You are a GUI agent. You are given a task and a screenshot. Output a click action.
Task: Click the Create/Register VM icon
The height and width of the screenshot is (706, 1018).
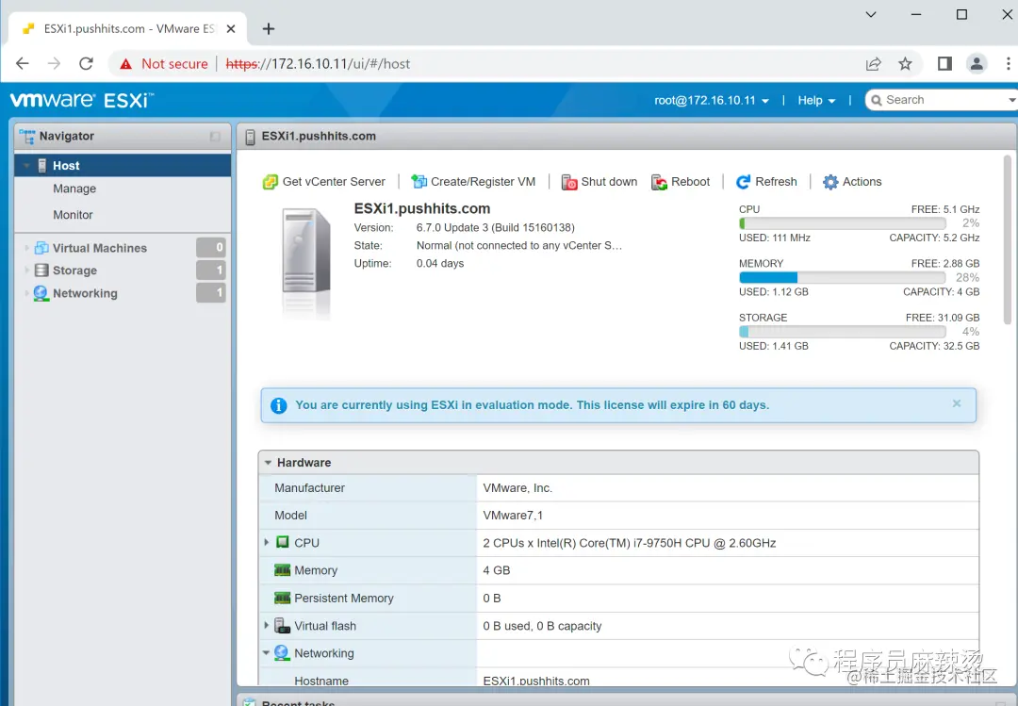pos(419,182)
